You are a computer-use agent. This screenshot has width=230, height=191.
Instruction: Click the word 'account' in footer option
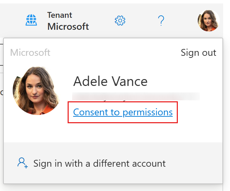tap(149, 164)
